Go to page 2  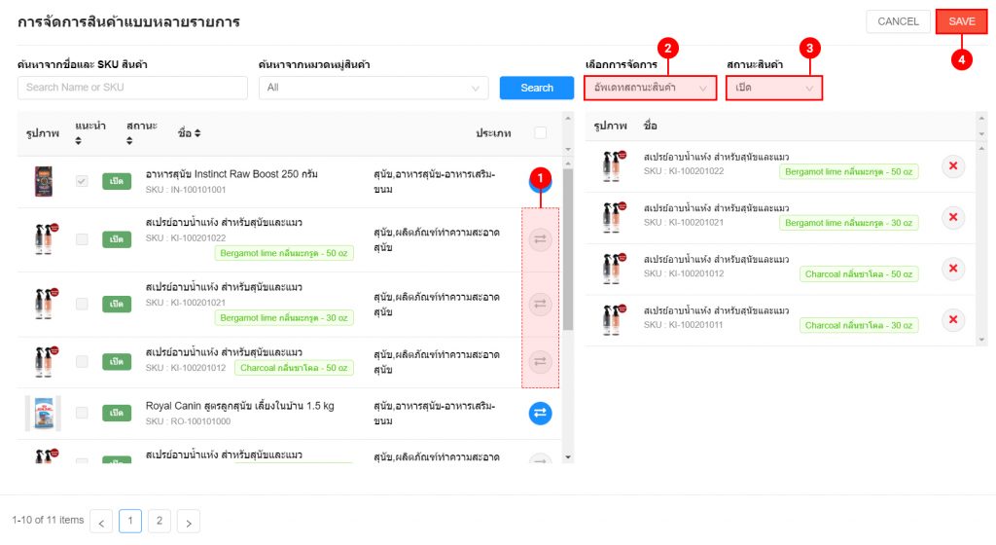[x=160, y=521]
